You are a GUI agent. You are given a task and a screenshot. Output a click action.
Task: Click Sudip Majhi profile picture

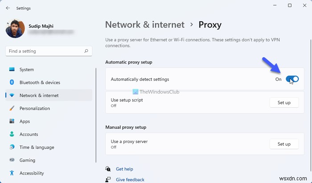tap(15, 29)
